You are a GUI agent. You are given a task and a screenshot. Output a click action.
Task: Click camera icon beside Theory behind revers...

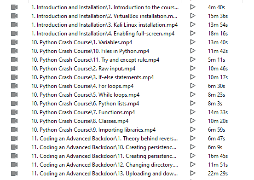point(14,139)
